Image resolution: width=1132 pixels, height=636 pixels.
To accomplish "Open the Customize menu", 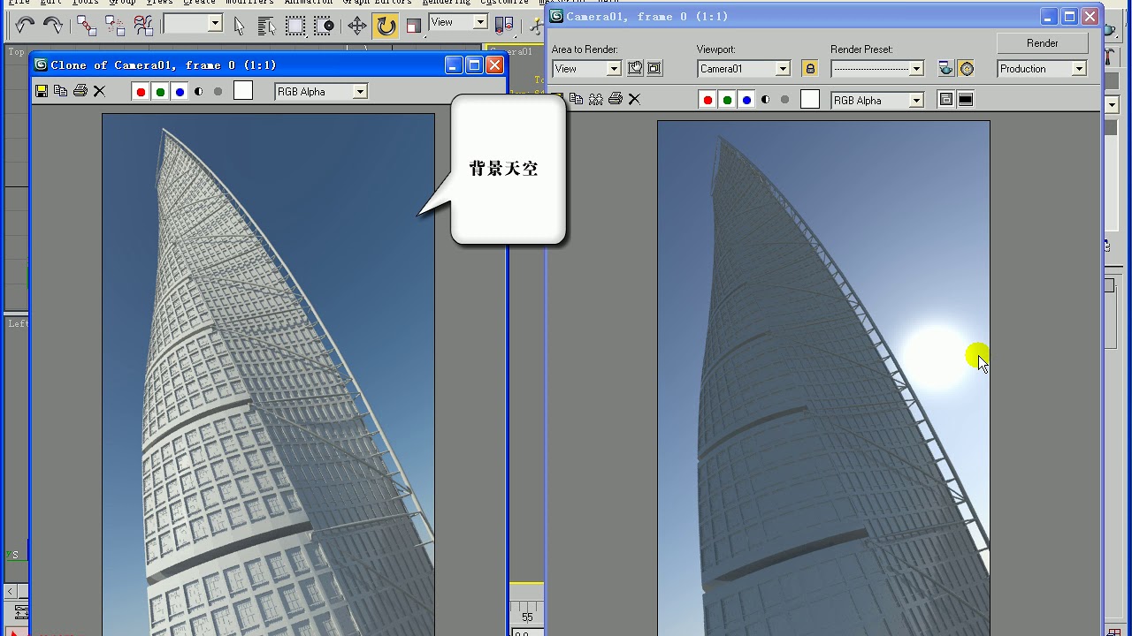I will (x=504, y=3).
